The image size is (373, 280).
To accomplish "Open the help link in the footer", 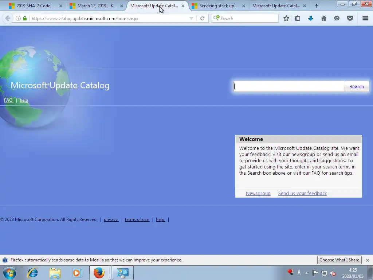I will click(160, 219).
